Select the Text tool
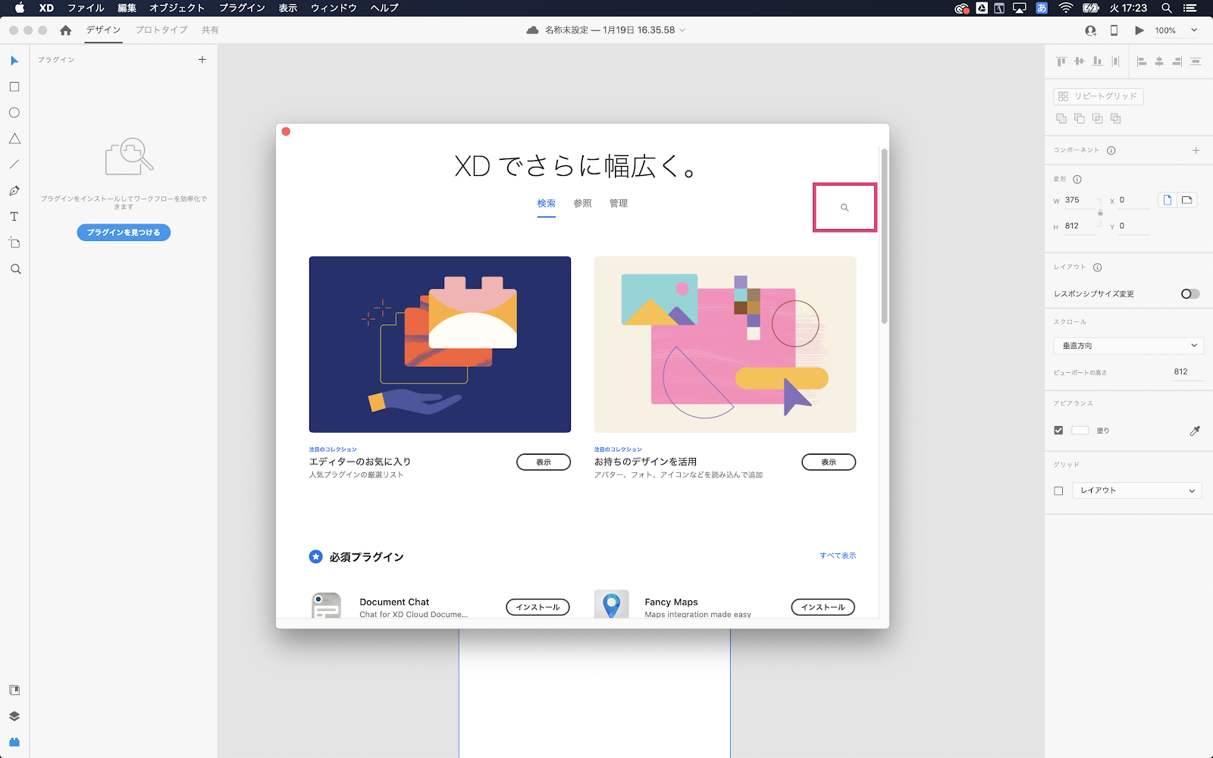 (14, 217)
